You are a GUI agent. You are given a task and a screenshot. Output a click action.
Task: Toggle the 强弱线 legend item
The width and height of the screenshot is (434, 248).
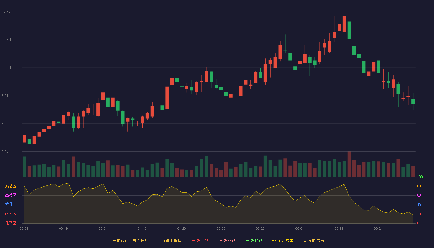coord(227,241)
